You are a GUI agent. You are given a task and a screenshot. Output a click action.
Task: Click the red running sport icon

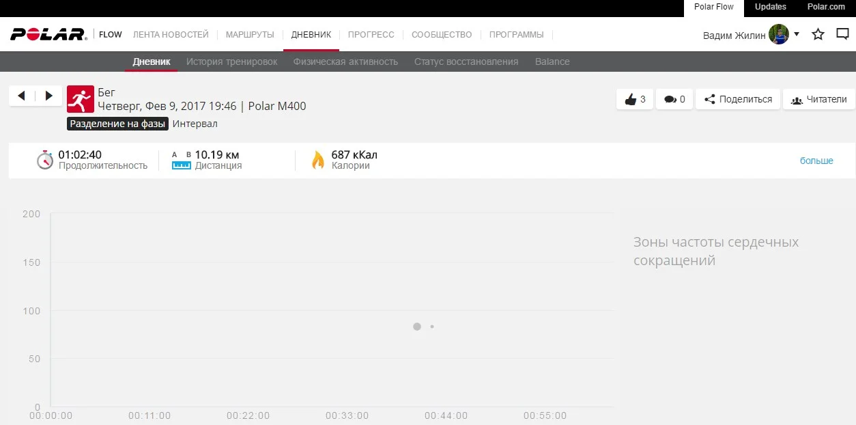80,100
